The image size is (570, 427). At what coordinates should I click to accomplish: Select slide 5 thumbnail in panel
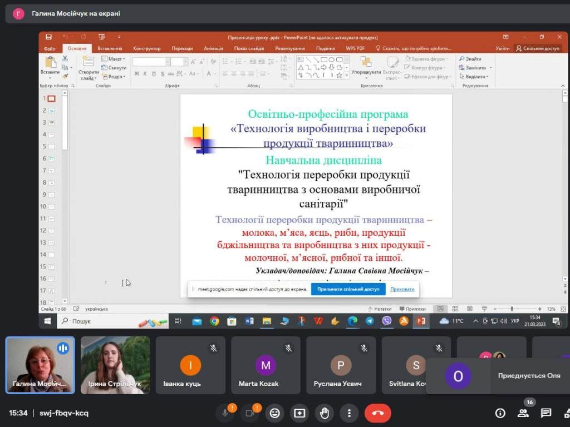(51, 147)
